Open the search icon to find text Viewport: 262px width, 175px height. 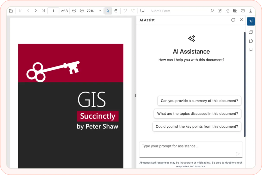pyautogui.click(x=212, y=11)
